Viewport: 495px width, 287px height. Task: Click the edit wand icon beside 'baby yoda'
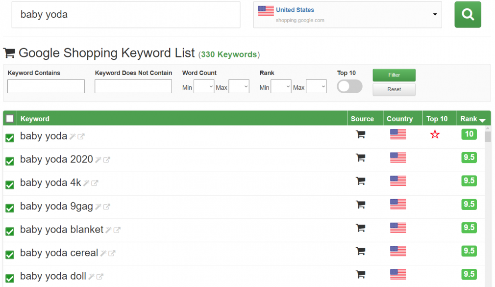[x=73, y=136]
